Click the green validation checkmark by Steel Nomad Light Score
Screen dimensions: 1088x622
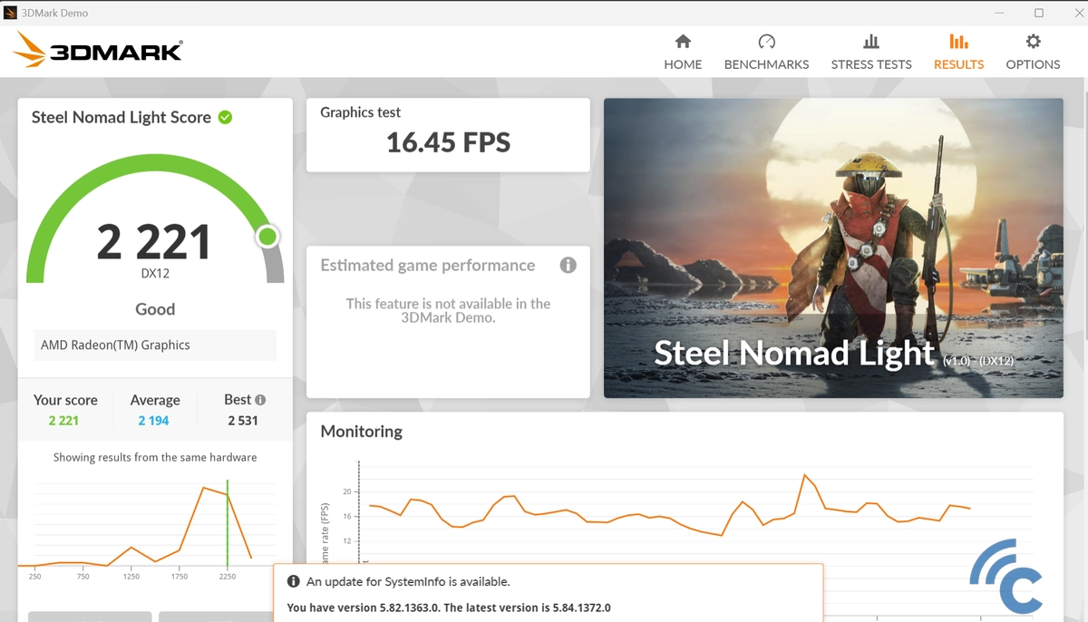[225, 117]
